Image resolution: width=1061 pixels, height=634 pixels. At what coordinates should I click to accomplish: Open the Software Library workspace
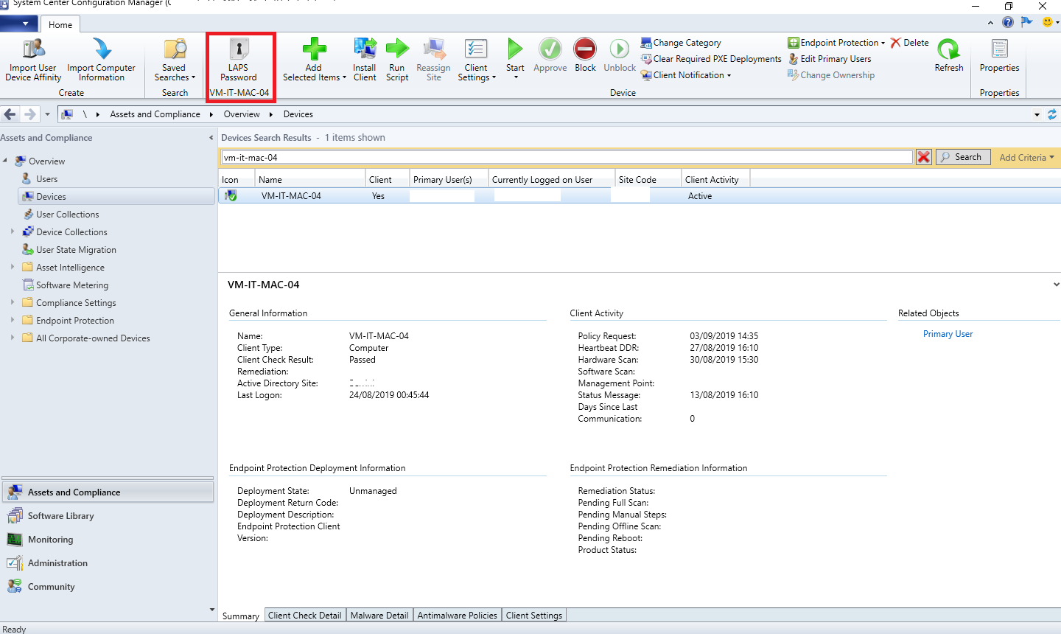(x=60, y=516)
